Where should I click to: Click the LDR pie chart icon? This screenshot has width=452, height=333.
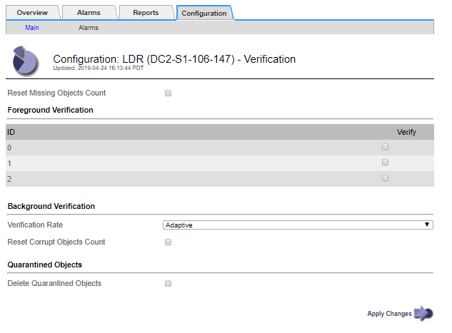[26, 61]
